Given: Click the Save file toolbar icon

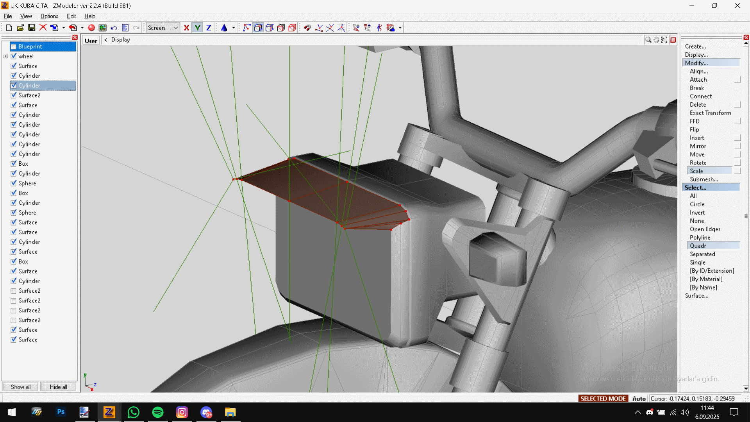Looking at the screenshot, I should coord(32,28).
